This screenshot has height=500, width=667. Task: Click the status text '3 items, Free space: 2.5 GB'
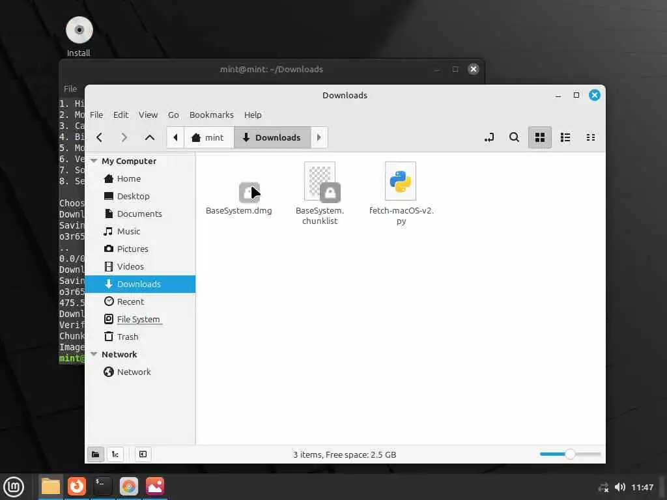345,454
